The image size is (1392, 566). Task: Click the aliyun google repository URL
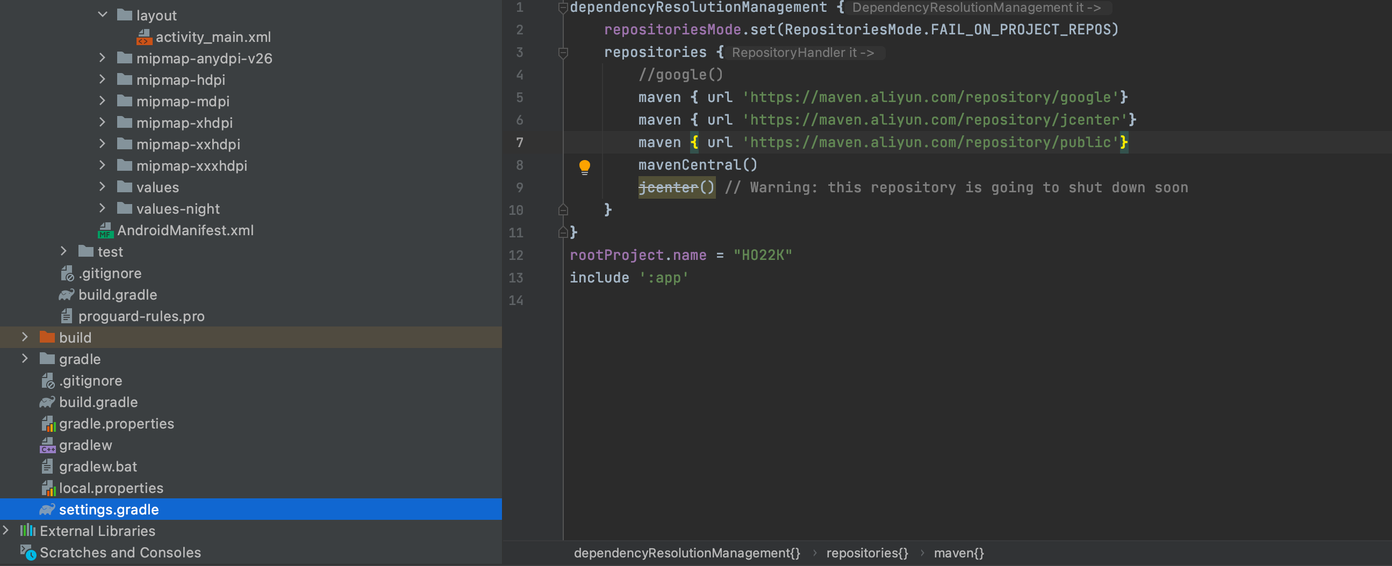click(930, 97)
